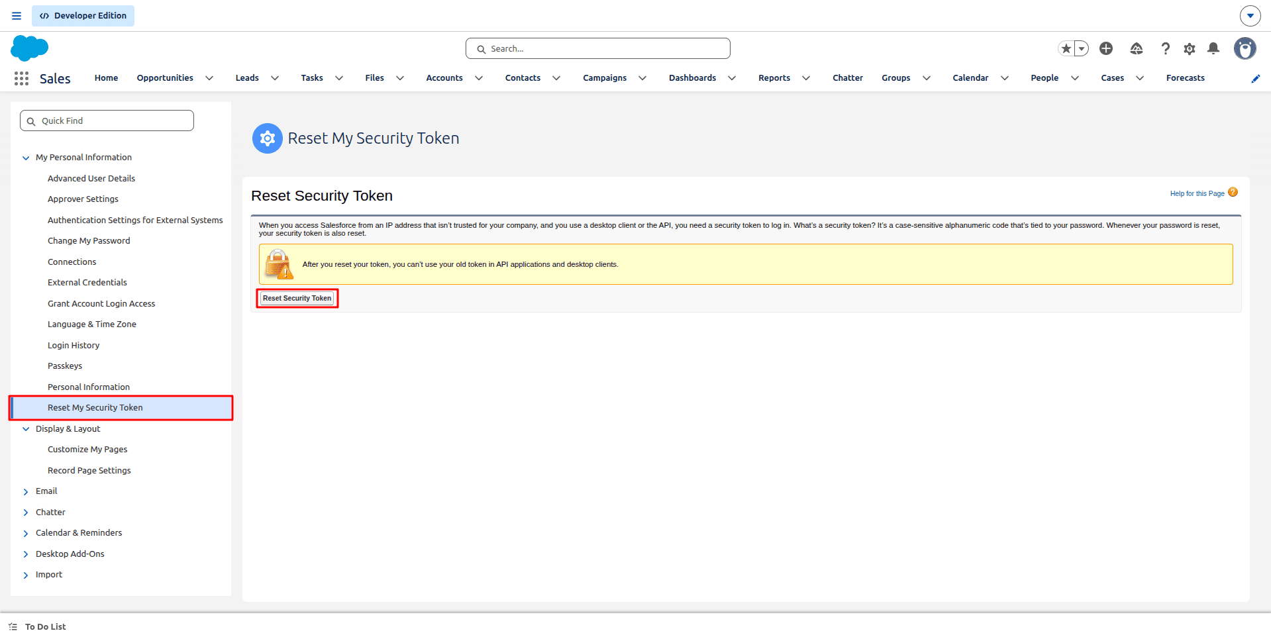This screenshot has width=1271, height=639.
Task: Expand the Import section in sidebar
Action: pos(26,575)
